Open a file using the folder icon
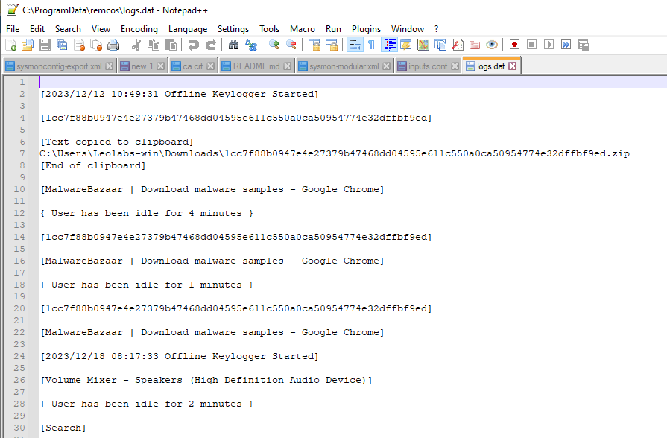Screen dimensions: 667x438 [x=28, y=45]
